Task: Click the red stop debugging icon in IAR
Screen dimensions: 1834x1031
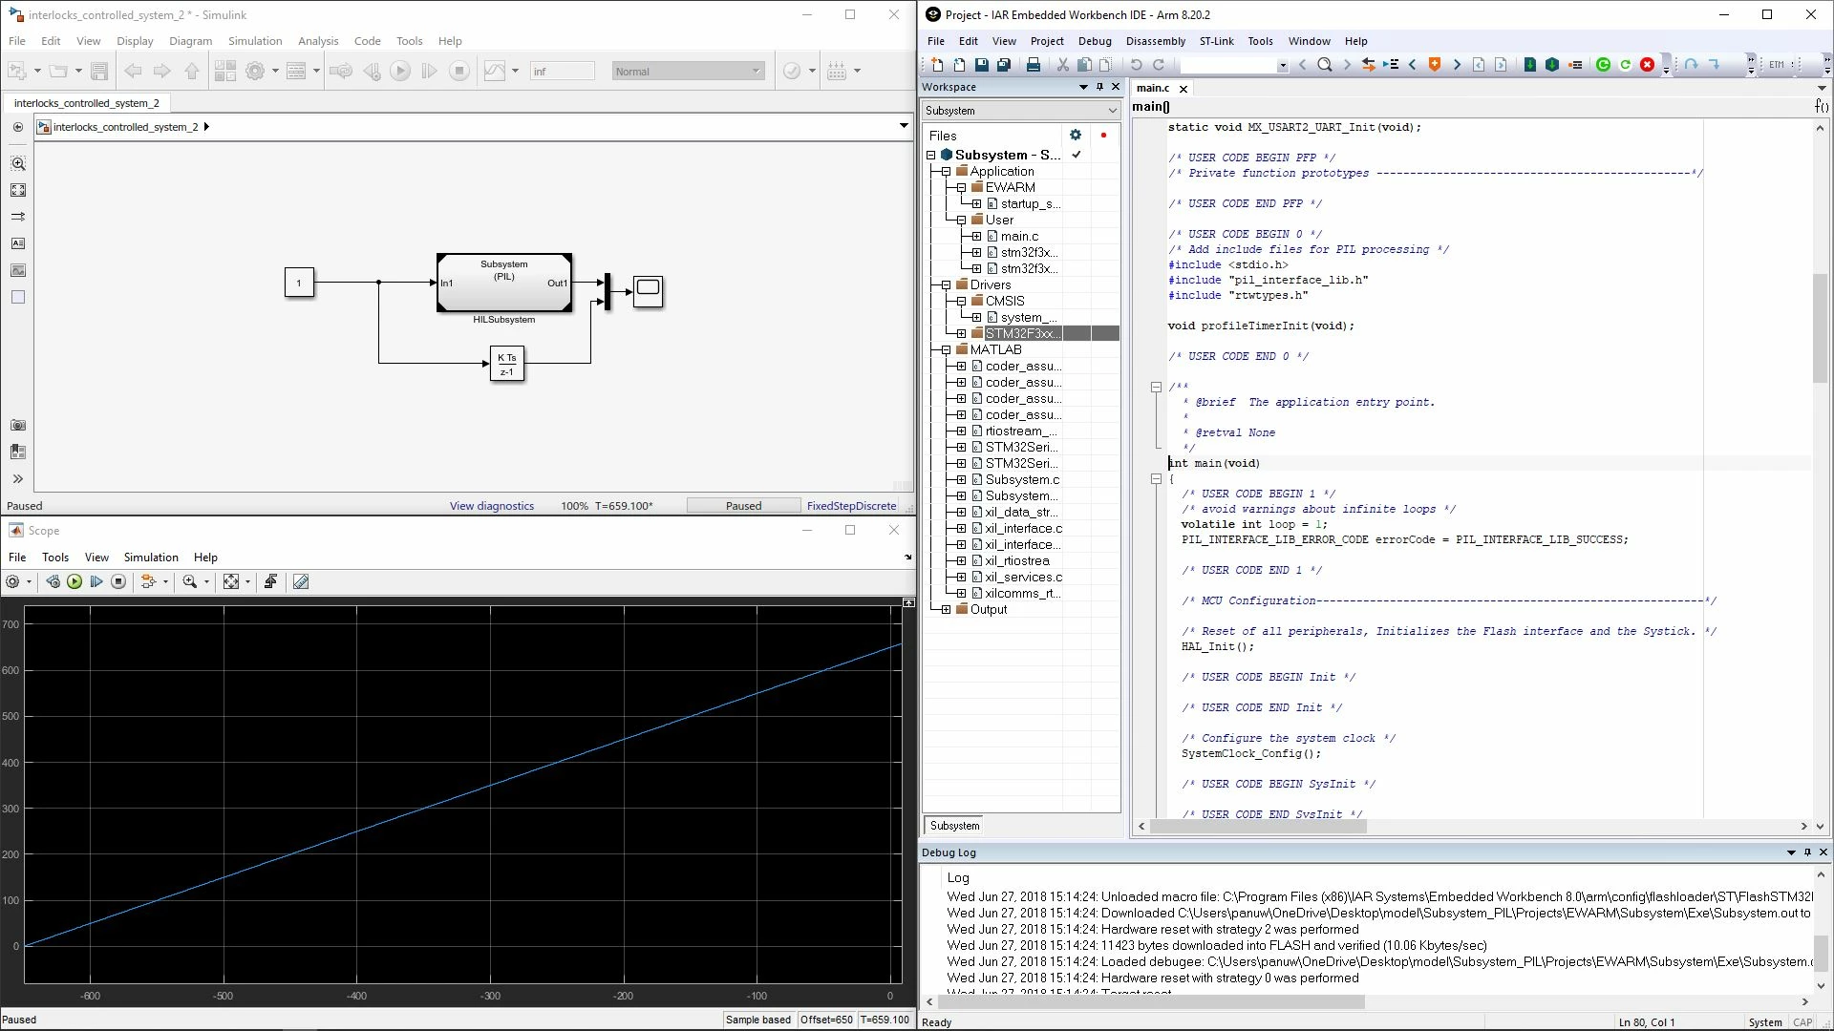Action: click(x=1648, y=65)
